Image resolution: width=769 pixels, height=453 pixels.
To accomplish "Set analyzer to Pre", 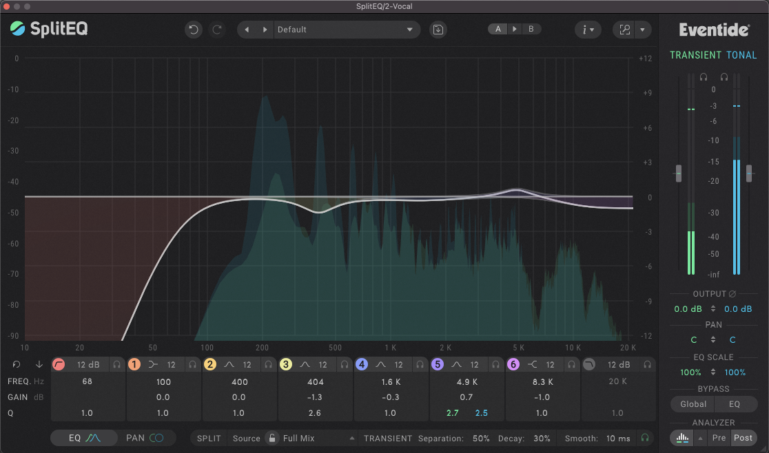I will tap(719, 438).
